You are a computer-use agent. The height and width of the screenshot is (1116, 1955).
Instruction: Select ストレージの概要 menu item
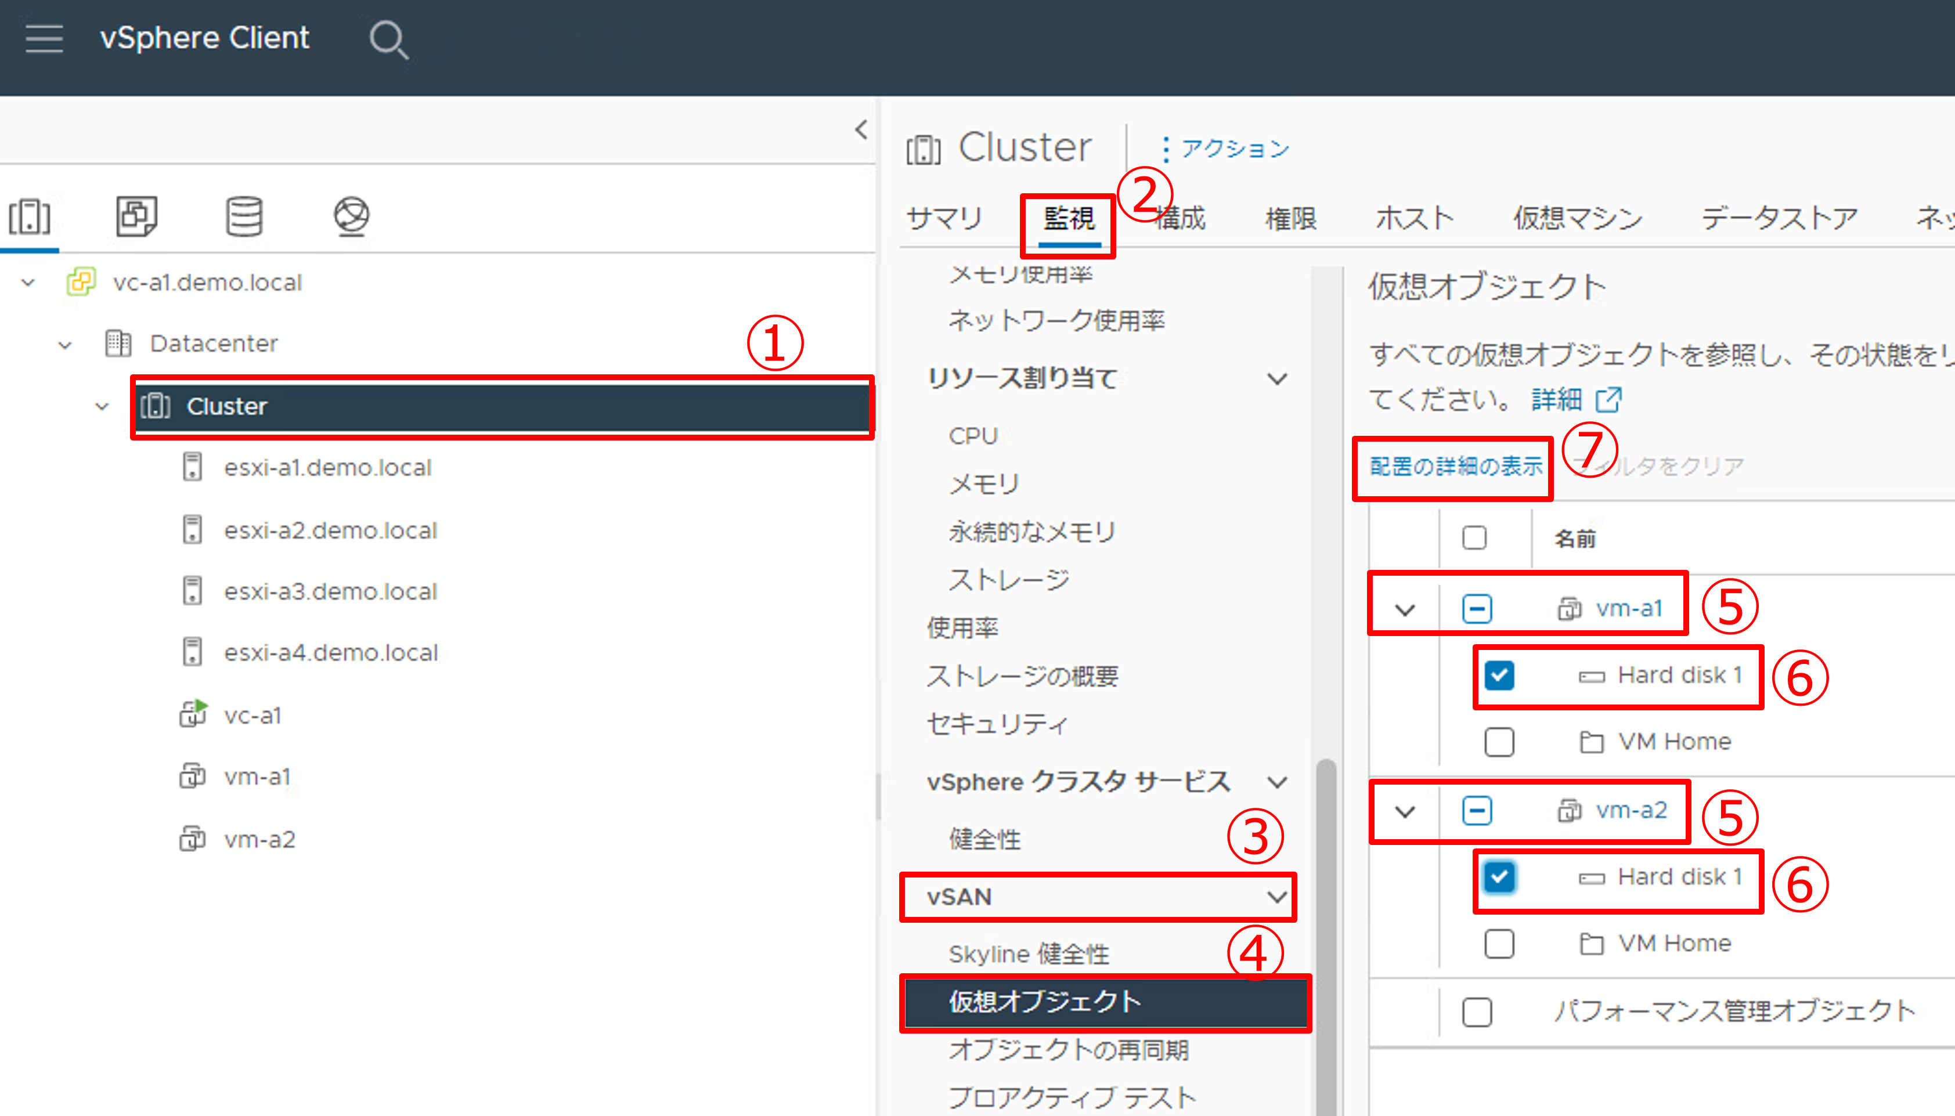1022,676
